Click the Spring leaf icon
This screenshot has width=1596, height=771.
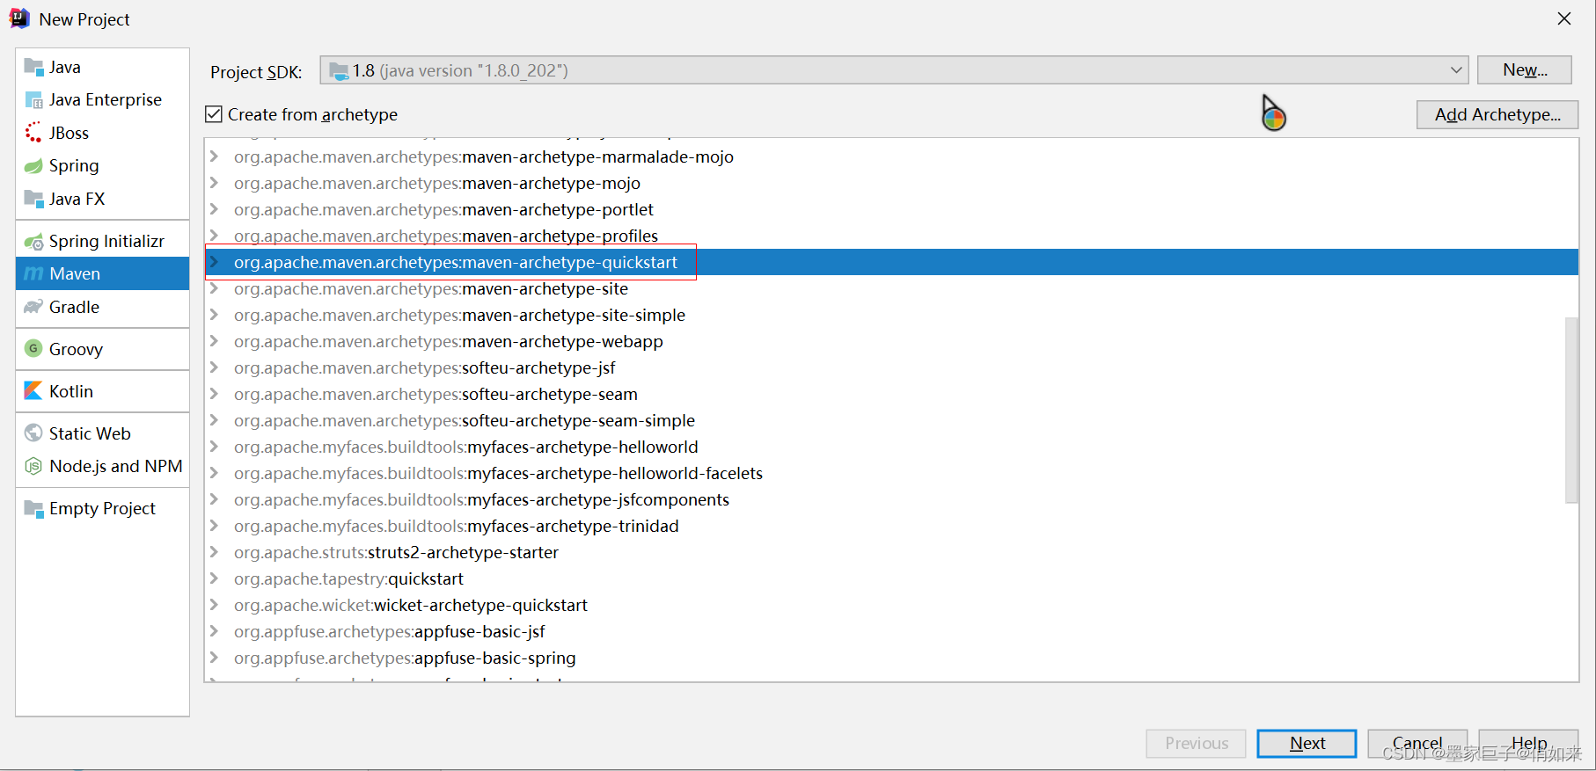(x=33, y=166)
